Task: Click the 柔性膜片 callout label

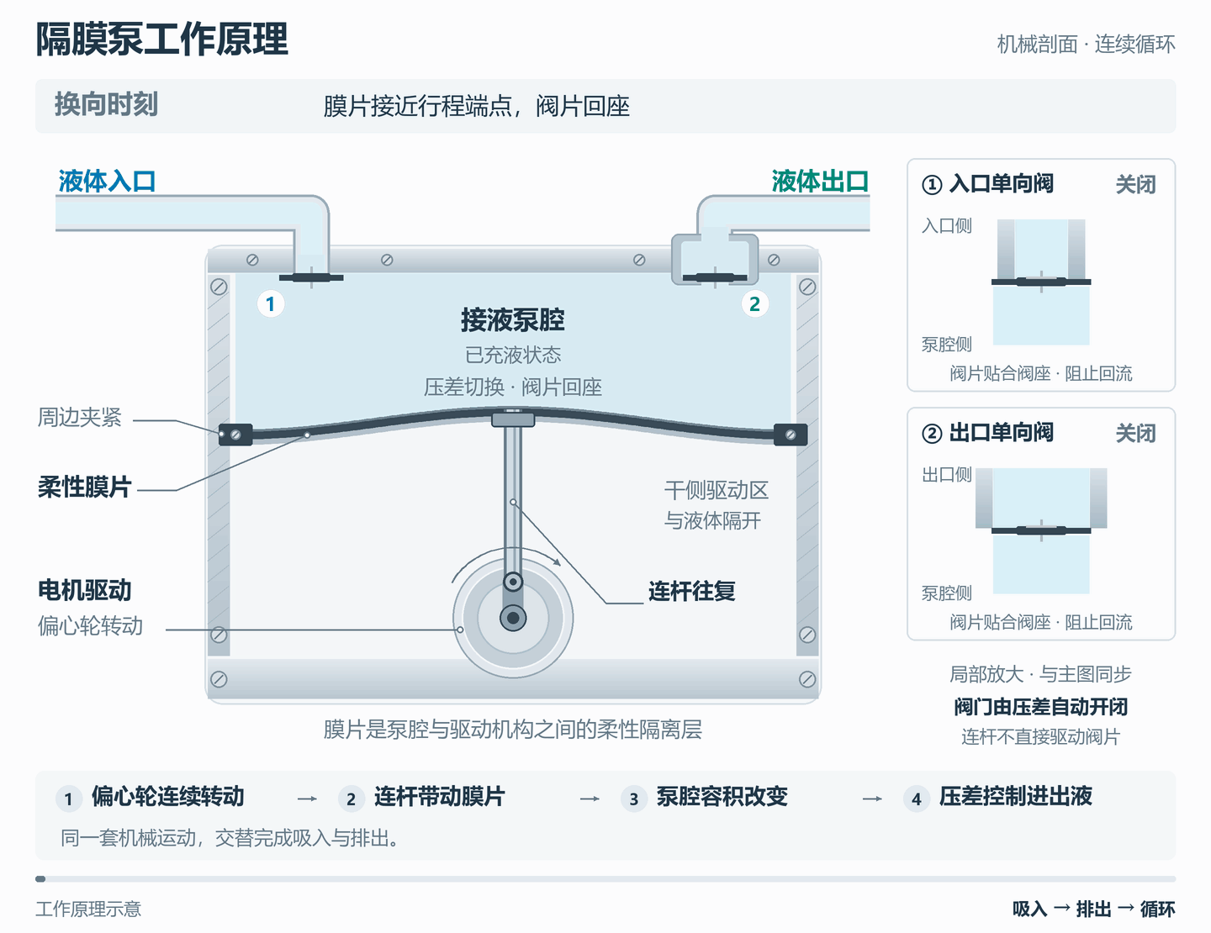Action: [x=84, y=487]
